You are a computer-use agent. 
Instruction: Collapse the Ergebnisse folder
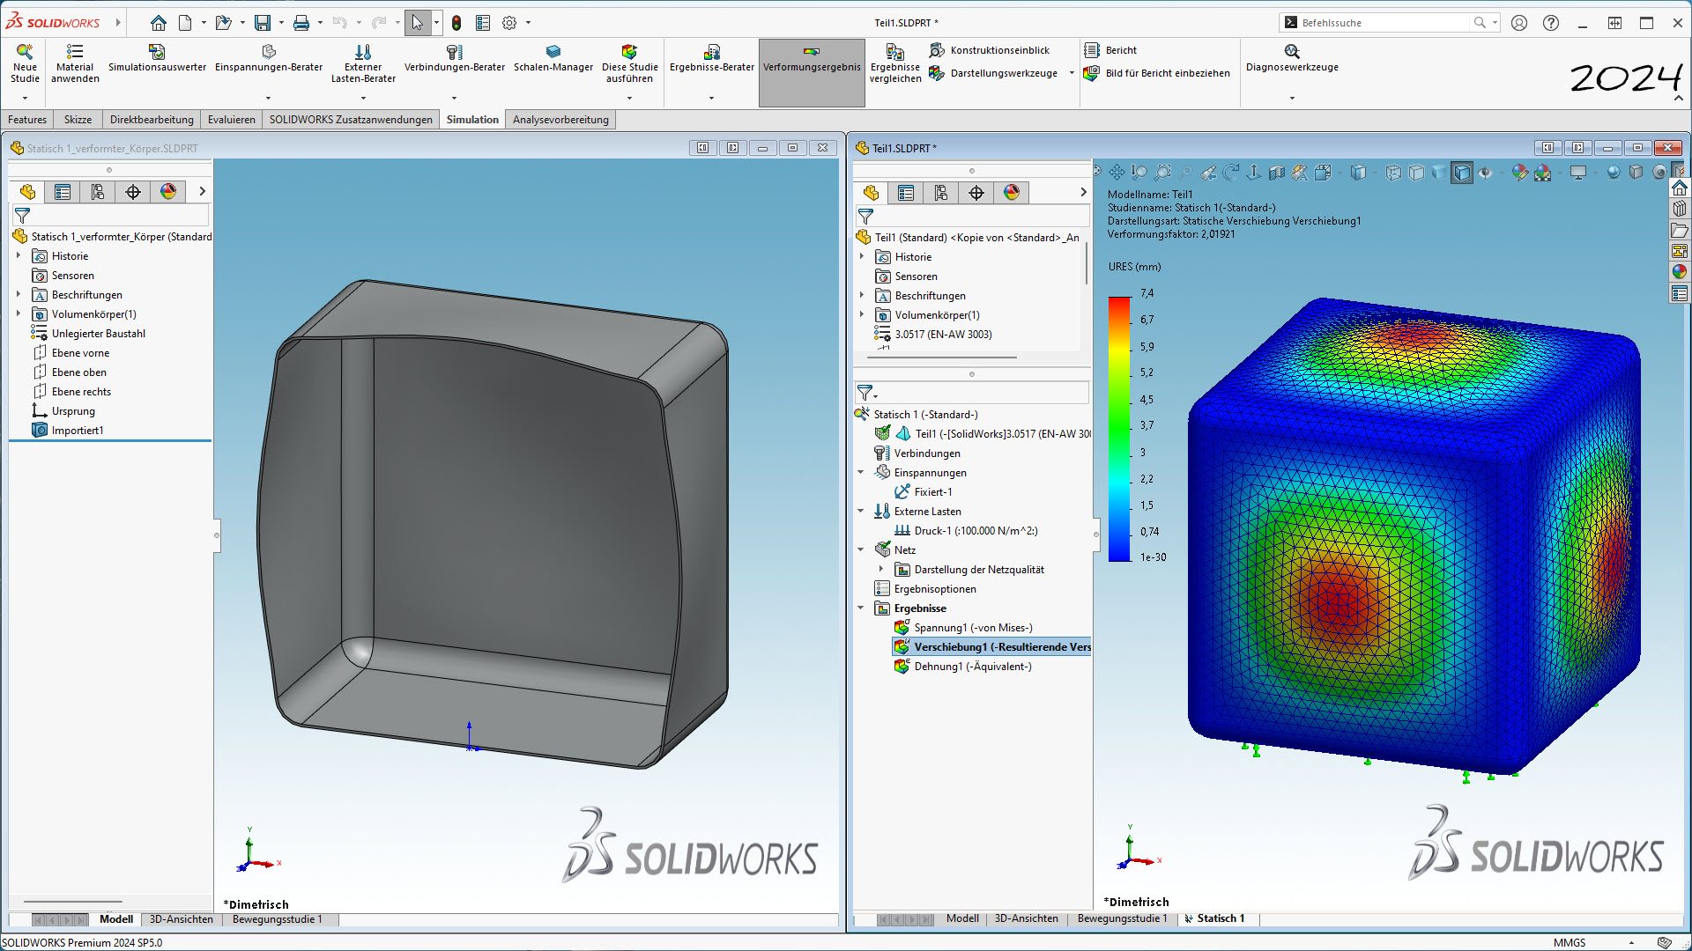pos(861,608)
